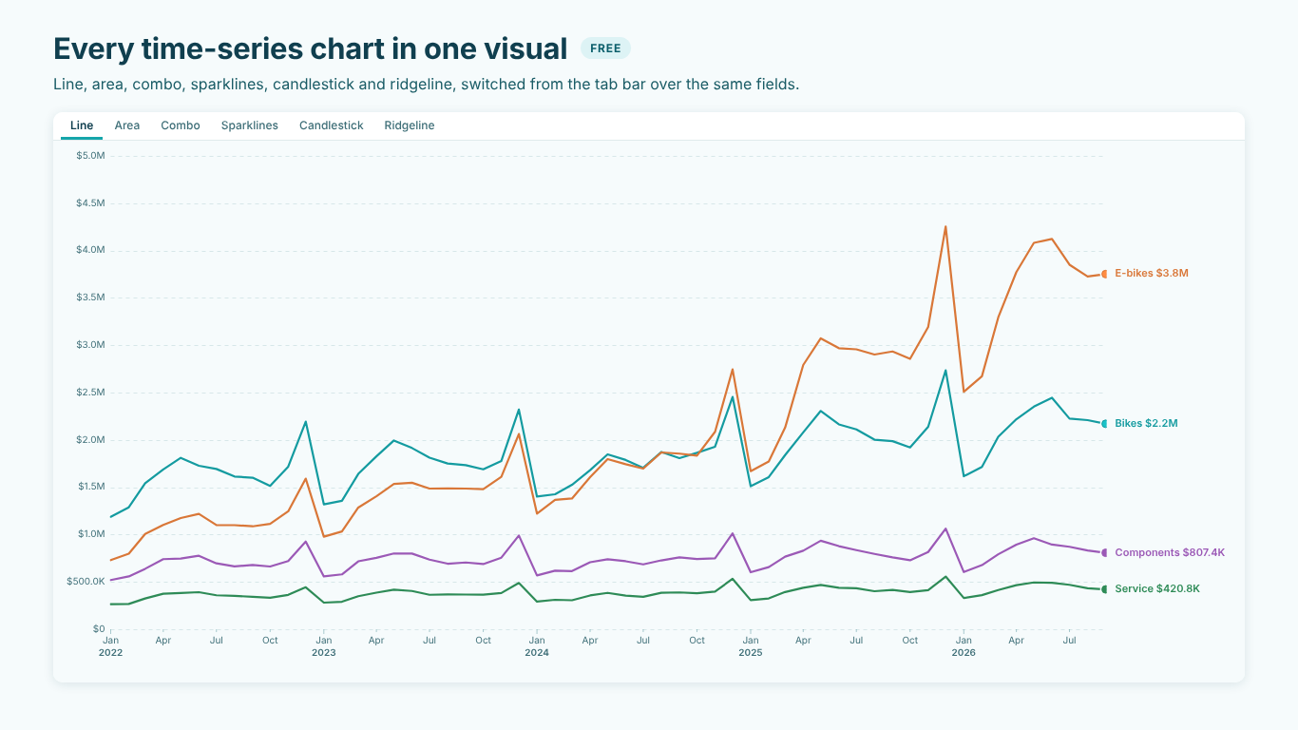1298x730 pixels.
Task: Select the Service $420.8K label
Action: pos(1157,589)
